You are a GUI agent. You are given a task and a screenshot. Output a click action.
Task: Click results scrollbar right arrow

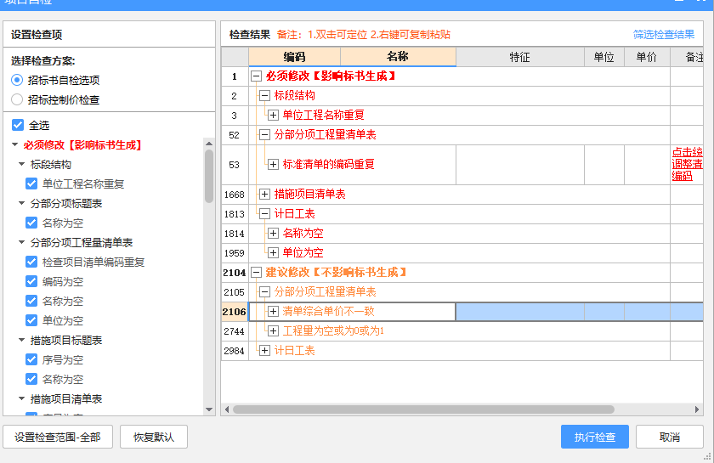697,409
